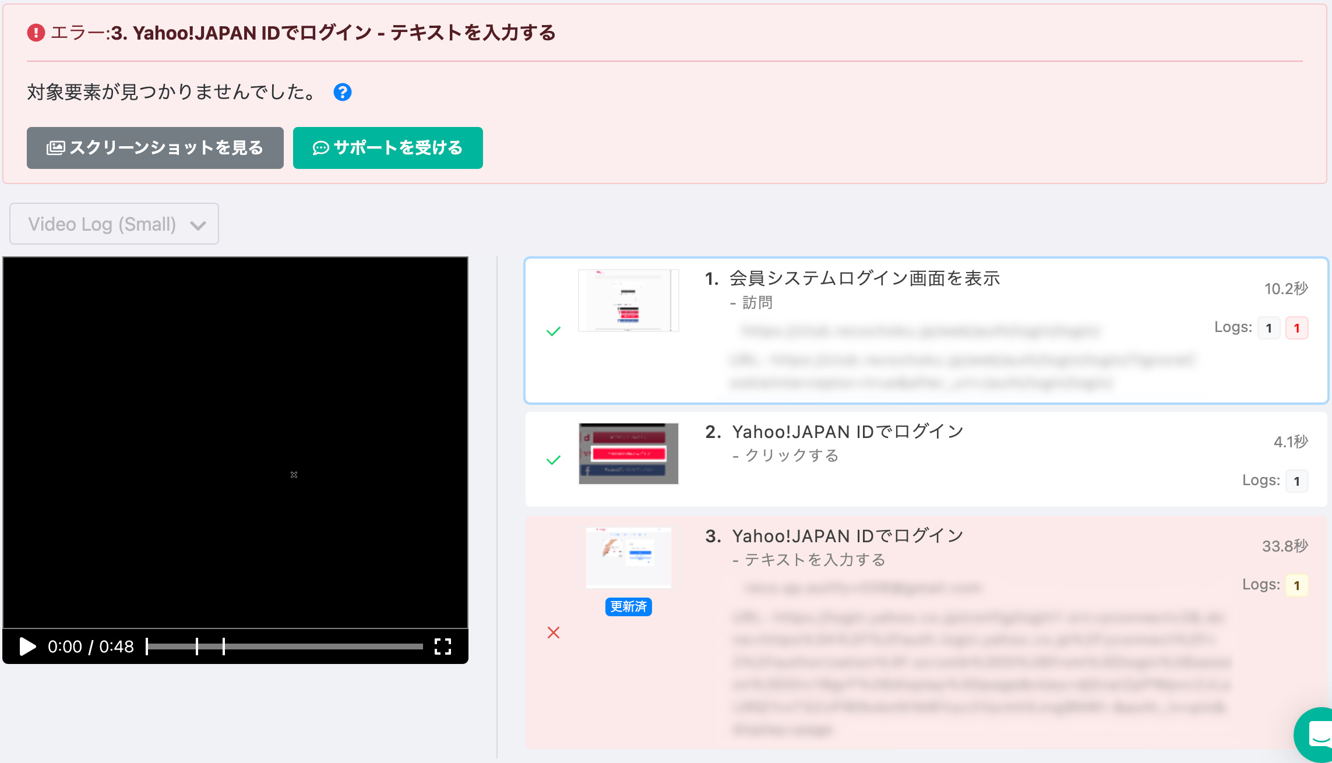Screen dimensions: 1332x763
Task: Click the blue 更新済 badge under step 3 thumbnail
Action: point(628,607)
